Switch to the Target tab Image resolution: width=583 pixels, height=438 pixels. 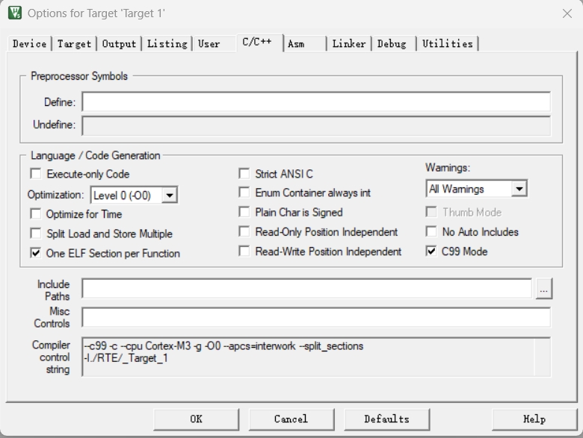tap(74, 44)
